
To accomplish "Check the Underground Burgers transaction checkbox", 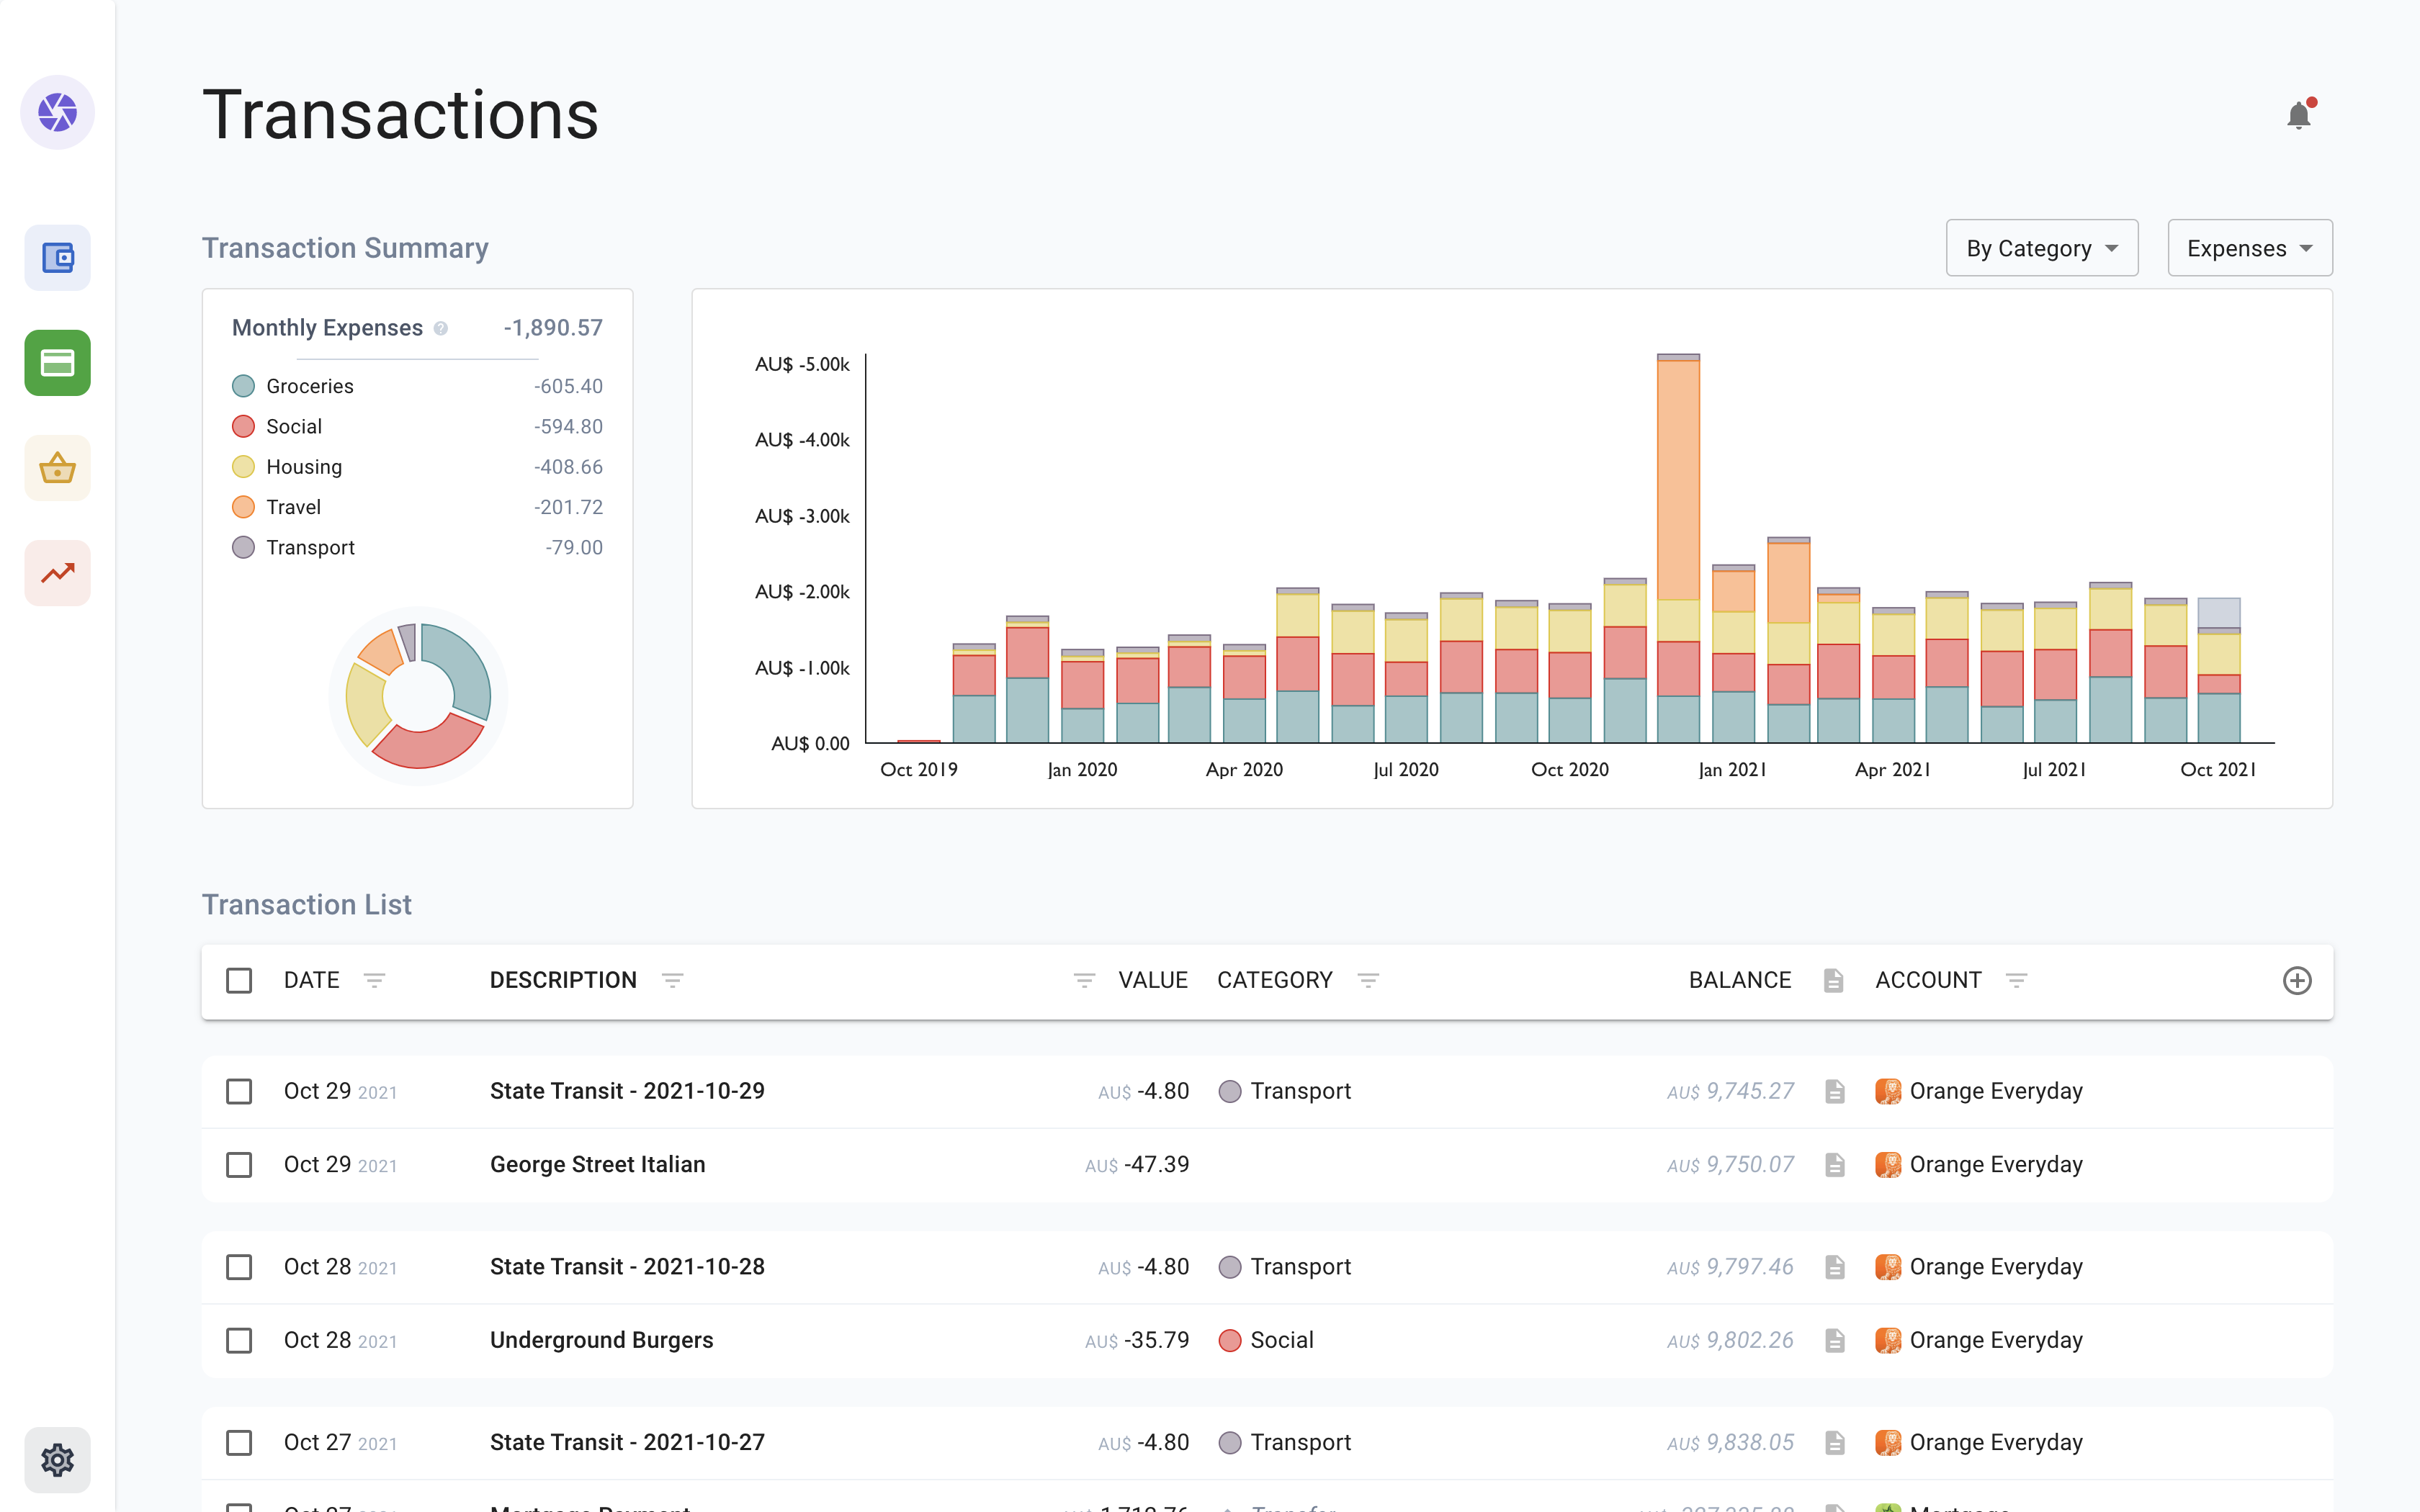I will pyautogui.click(x=239, y=1340).
